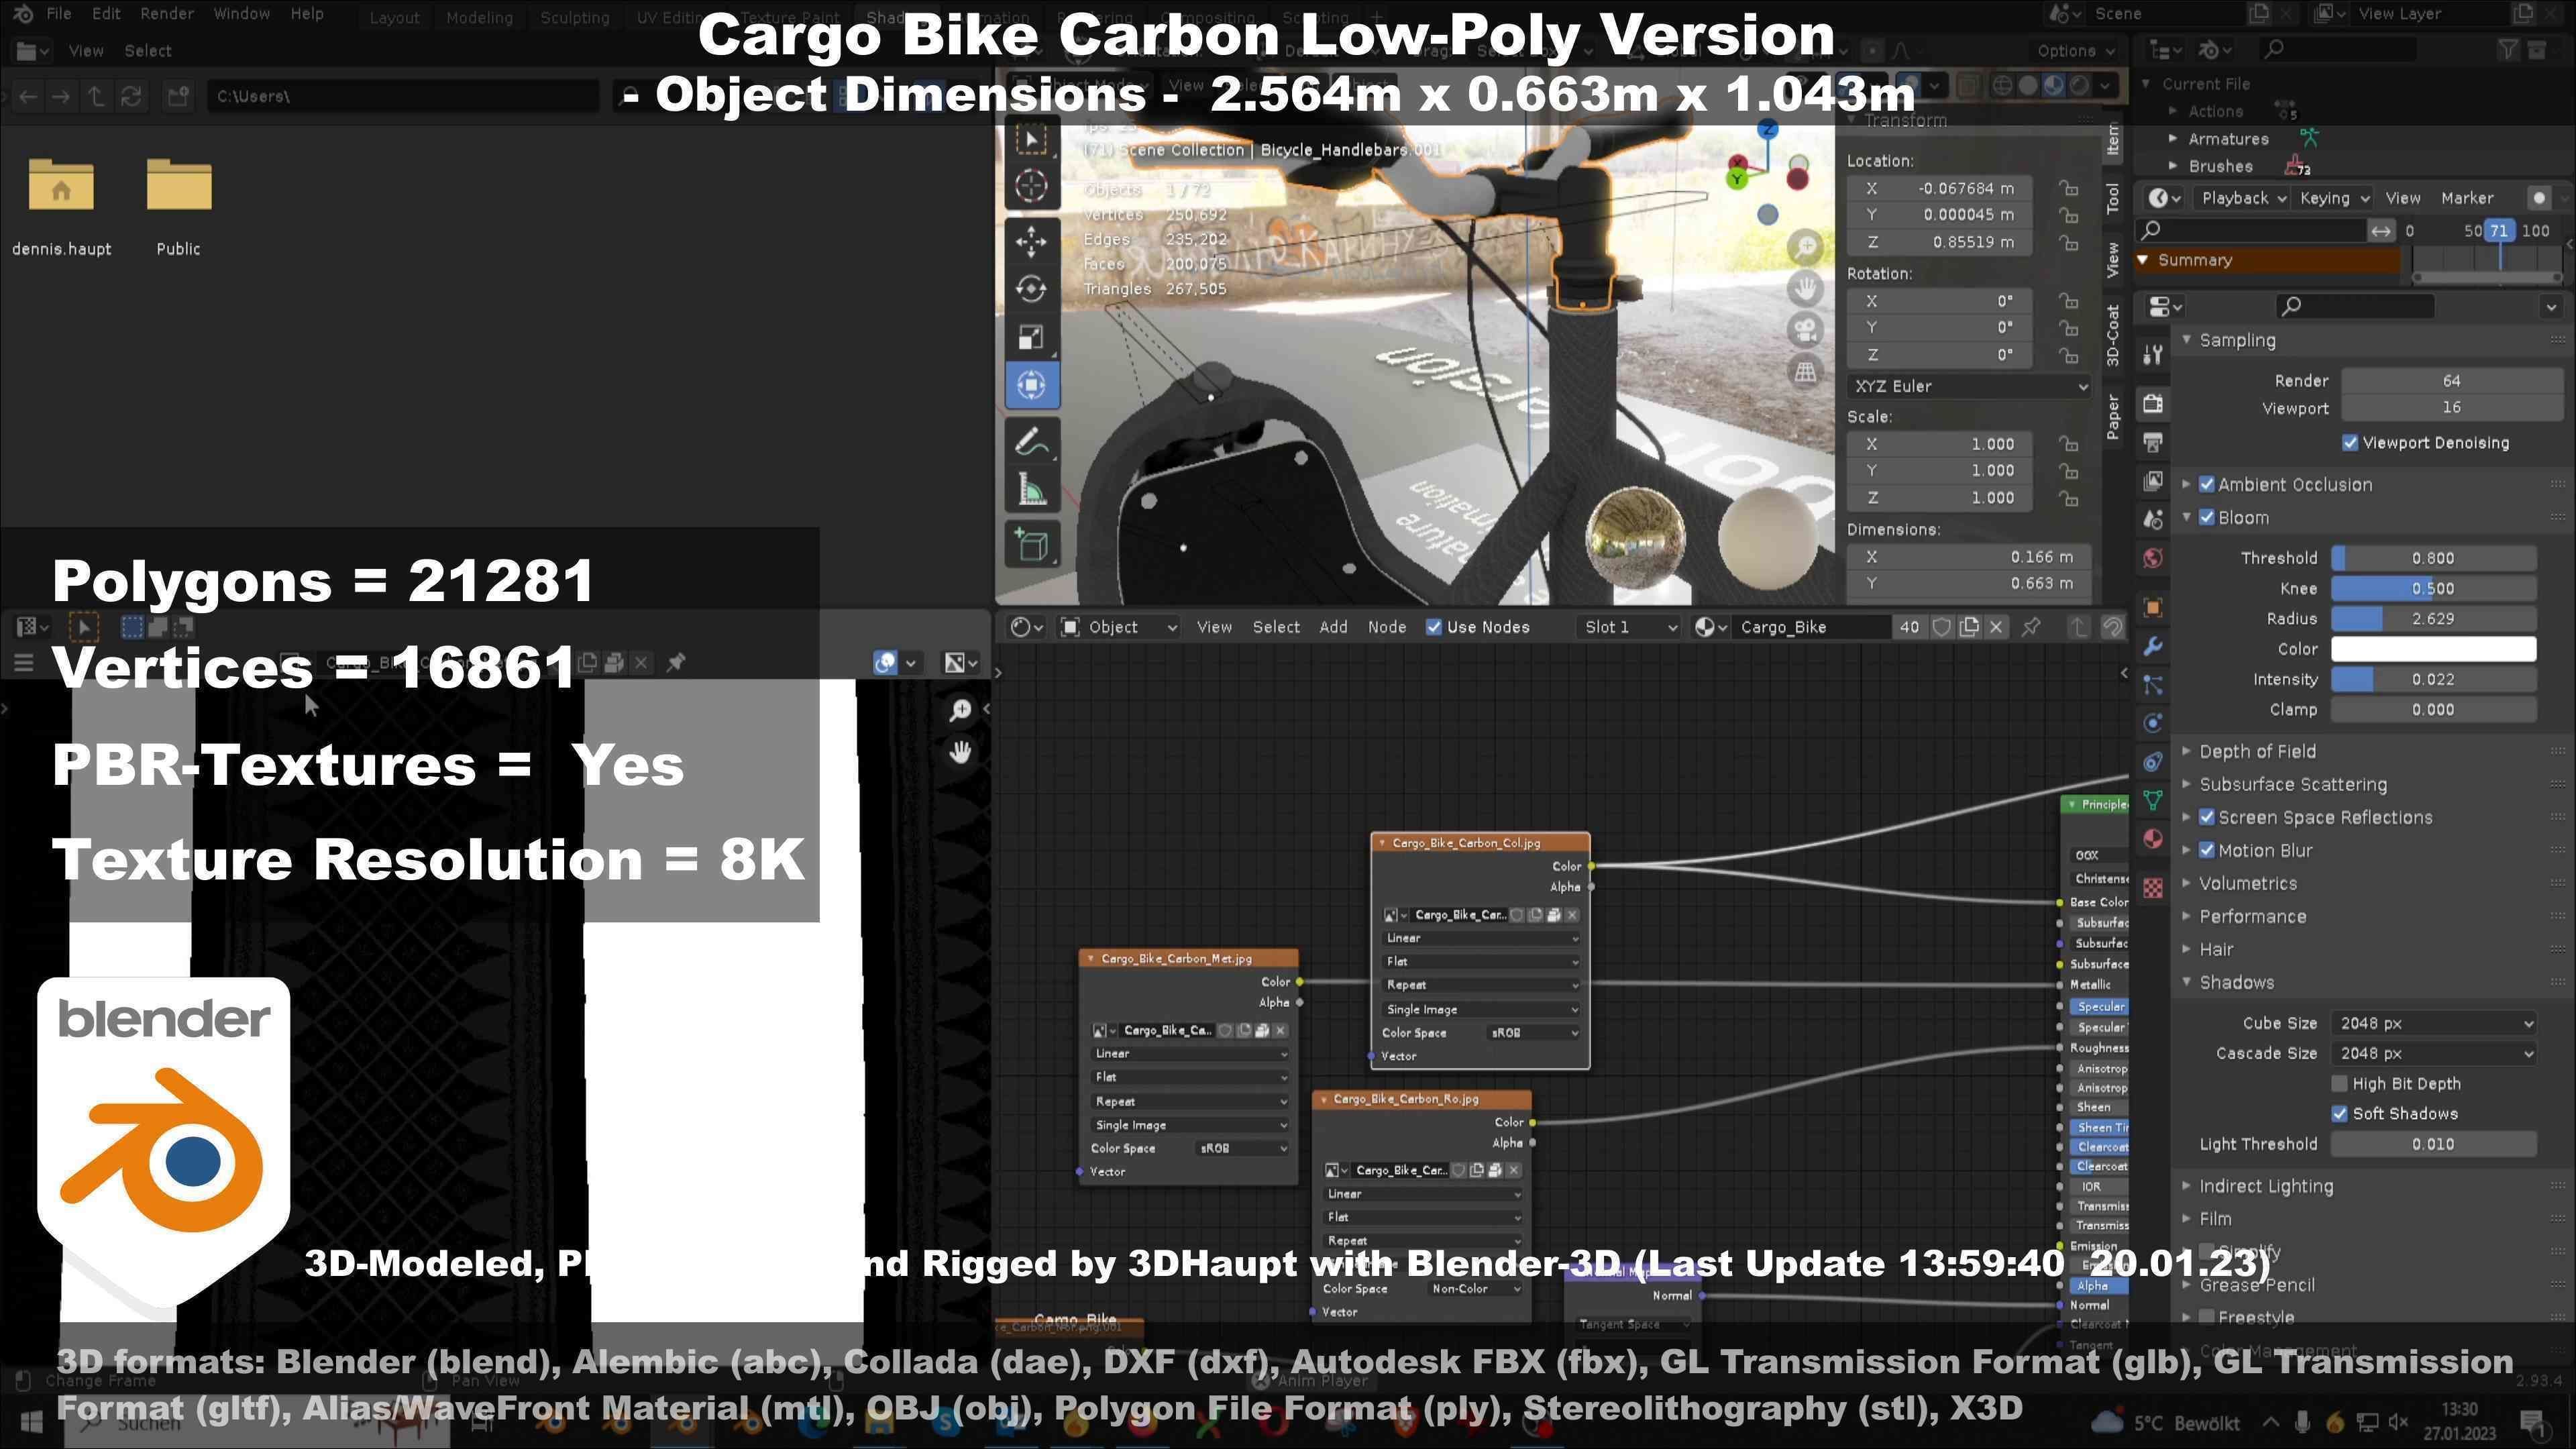
Task: Disable Soft Shadows checkbox
Action: (x=2340, y=1114)
